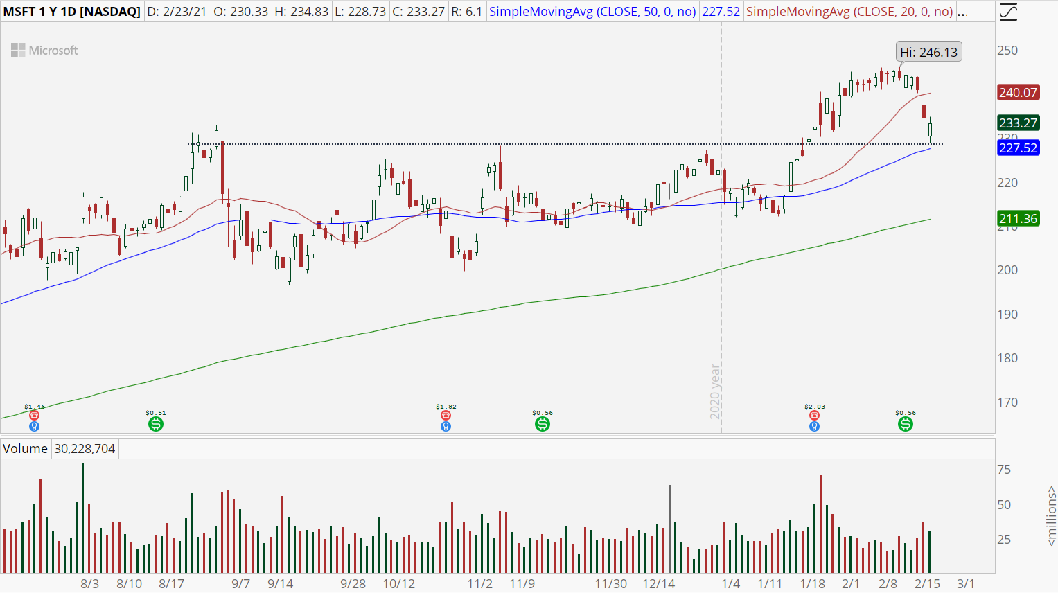The height and width of the screenshot is (593, 1058).
Task: Click the 10/12 date on the time axis
Action: pyautogui.click(x=399, y=583)
